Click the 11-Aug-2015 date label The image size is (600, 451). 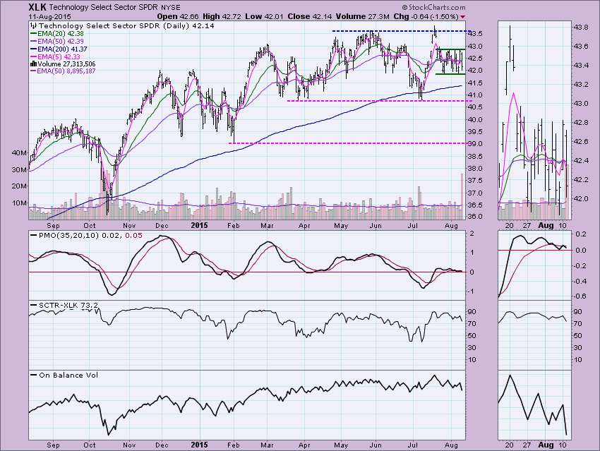pos(49,17)
